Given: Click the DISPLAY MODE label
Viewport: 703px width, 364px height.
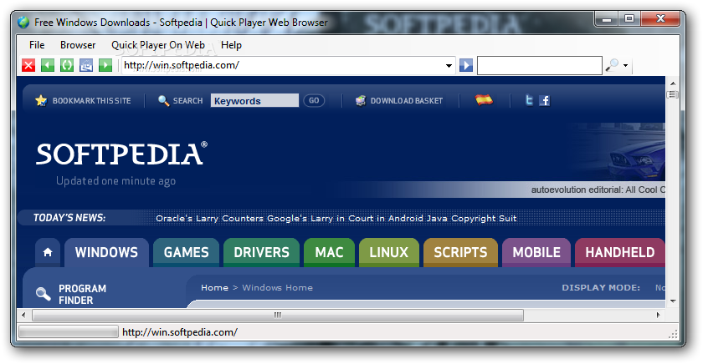Looking at the screenshot, I should pyautogui.click(x=601, y=287).
